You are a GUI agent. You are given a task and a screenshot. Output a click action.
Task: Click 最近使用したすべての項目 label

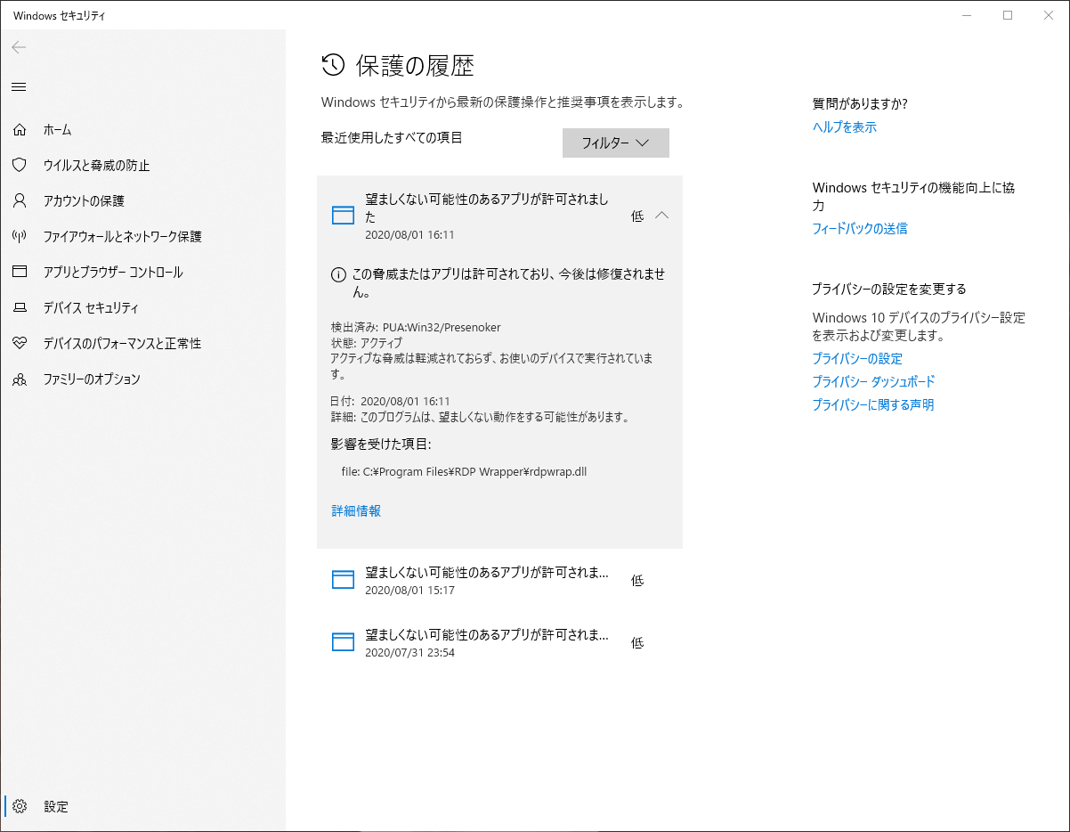pyautogui.click(x=393, y=137)
